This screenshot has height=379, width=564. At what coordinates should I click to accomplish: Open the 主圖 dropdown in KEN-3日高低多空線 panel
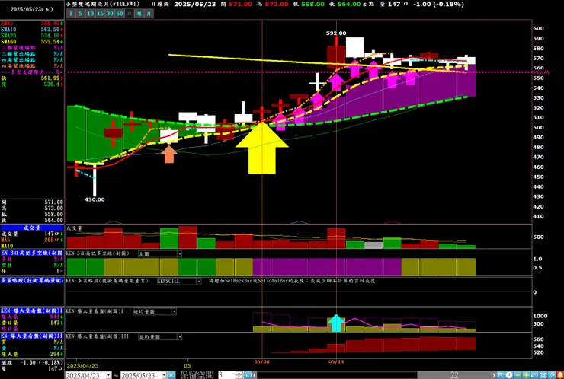(x=179, y=253)
